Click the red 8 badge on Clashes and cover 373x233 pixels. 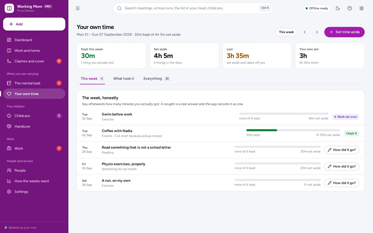59,61
